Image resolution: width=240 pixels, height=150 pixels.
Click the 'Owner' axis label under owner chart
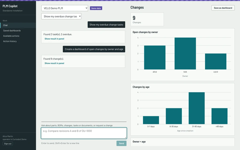[x=185, y=76]
